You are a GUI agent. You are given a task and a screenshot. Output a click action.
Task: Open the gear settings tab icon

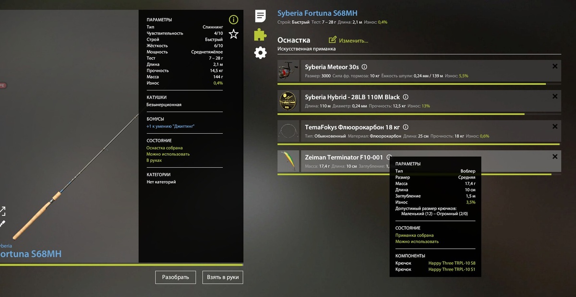click(260, 53)
